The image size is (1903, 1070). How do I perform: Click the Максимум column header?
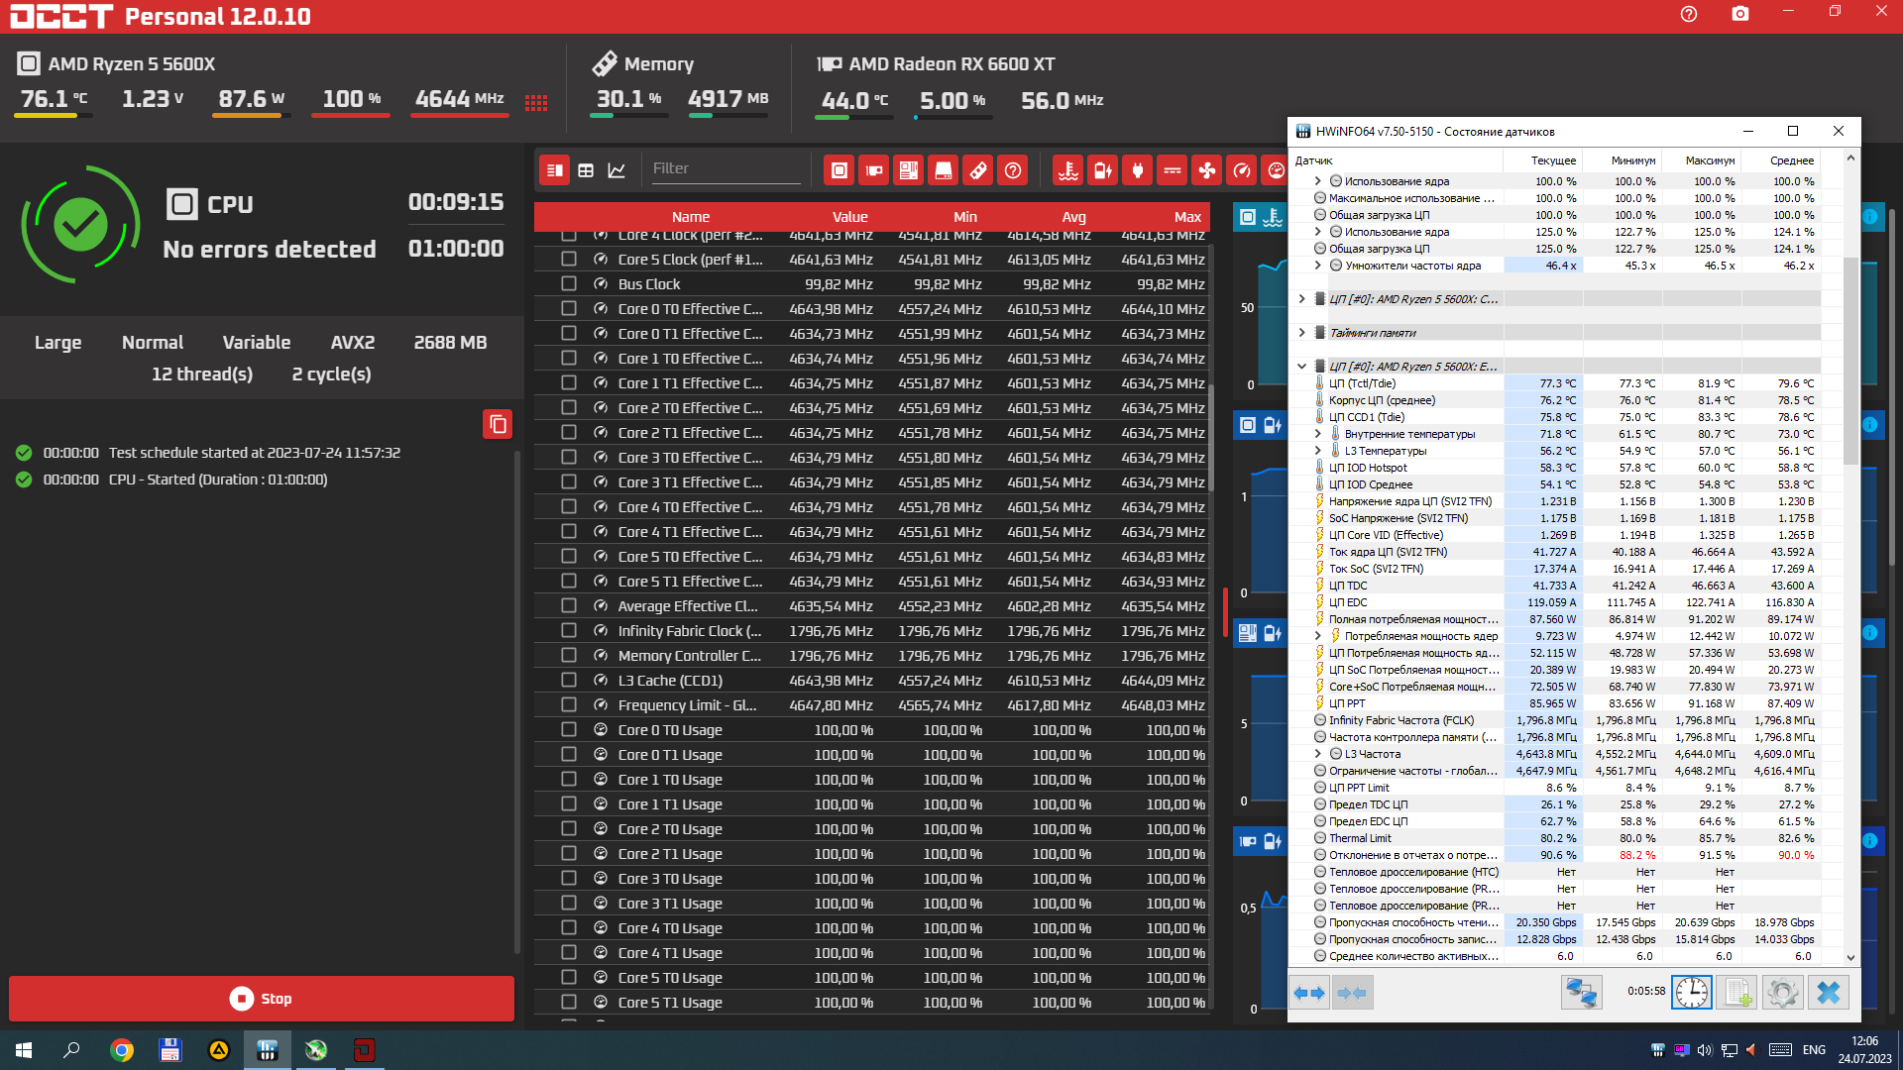coord(1710,160)
